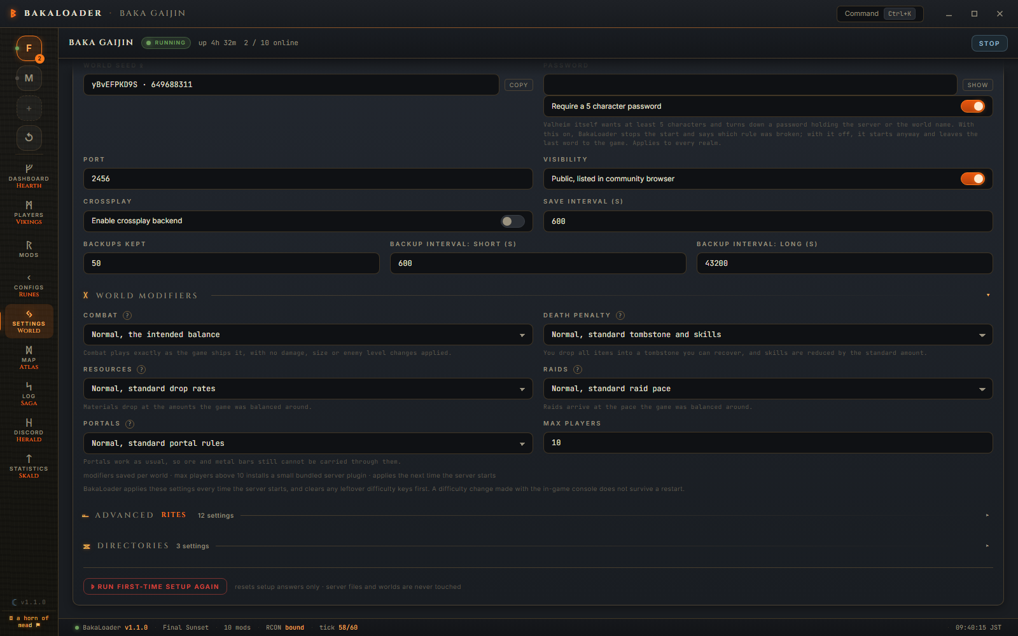Click the Resources help question mark
This screenshot has height=636, width=1018.
pos(141,370)
